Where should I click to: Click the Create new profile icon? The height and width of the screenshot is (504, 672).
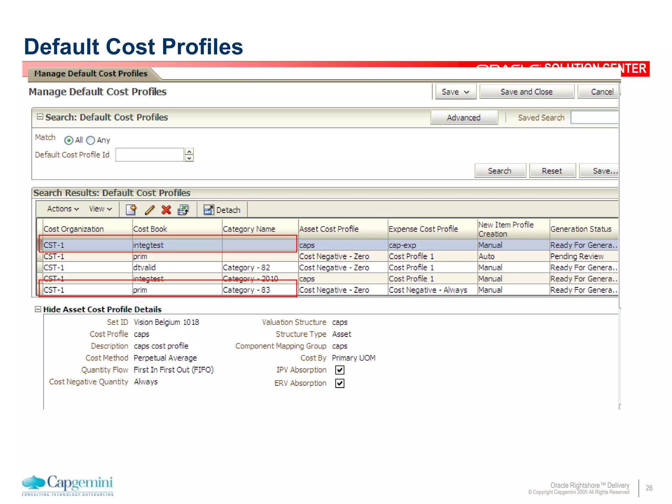(x=131, y=209)
